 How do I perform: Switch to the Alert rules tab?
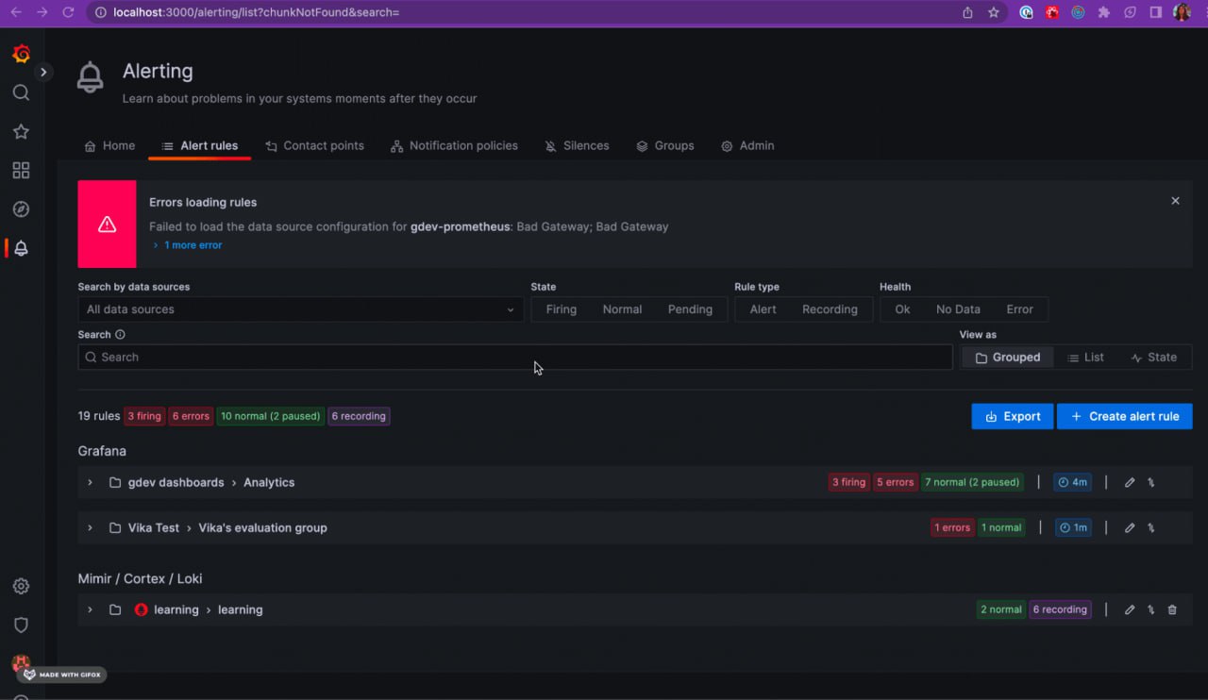[x=199, y=145]
